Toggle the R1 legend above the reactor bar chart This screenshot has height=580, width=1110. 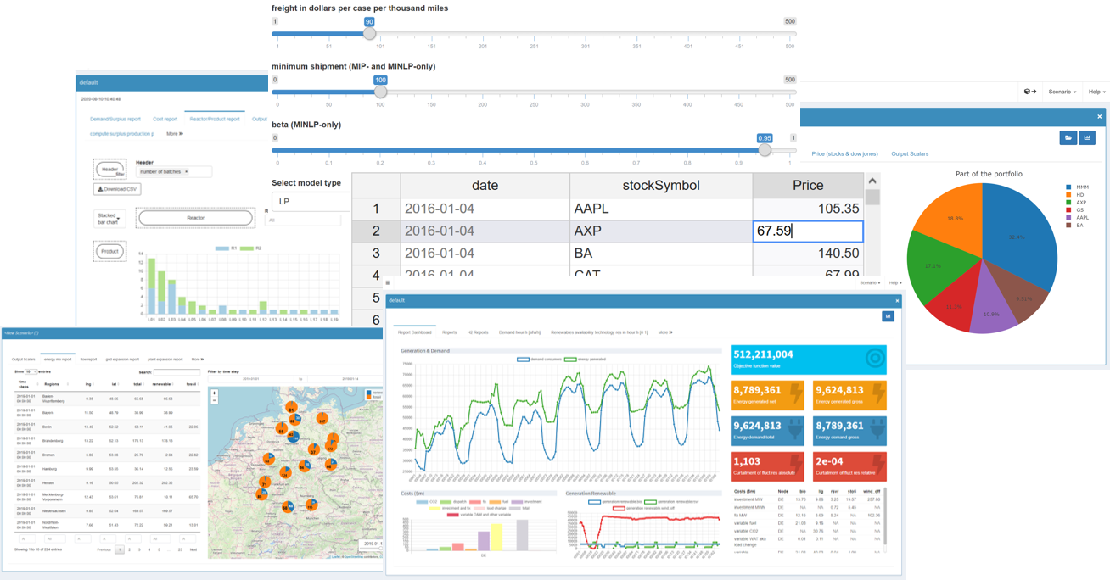[223, 248]
